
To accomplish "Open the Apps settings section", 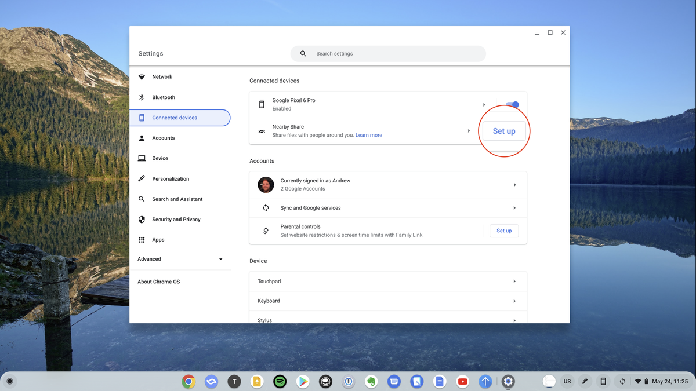I will pyautogui.click(x=157, y=239).
